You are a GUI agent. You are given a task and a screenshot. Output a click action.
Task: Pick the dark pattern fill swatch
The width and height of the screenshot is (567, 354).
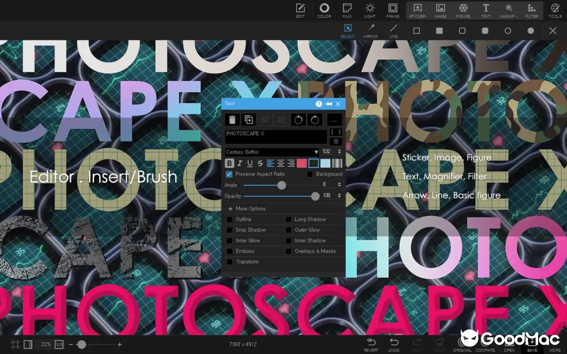314,163
